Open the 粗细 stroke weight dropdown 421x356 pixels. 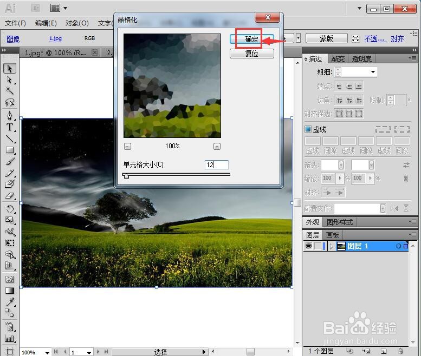[x=373, y=72]
